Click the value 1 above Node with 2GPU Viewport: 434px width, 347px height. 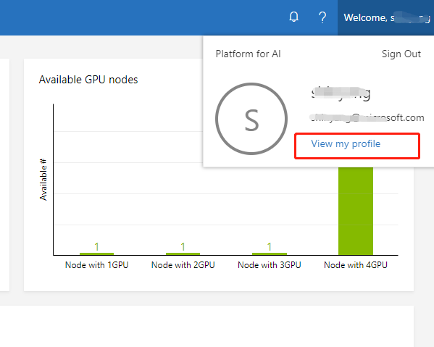(x=183, y=246)
